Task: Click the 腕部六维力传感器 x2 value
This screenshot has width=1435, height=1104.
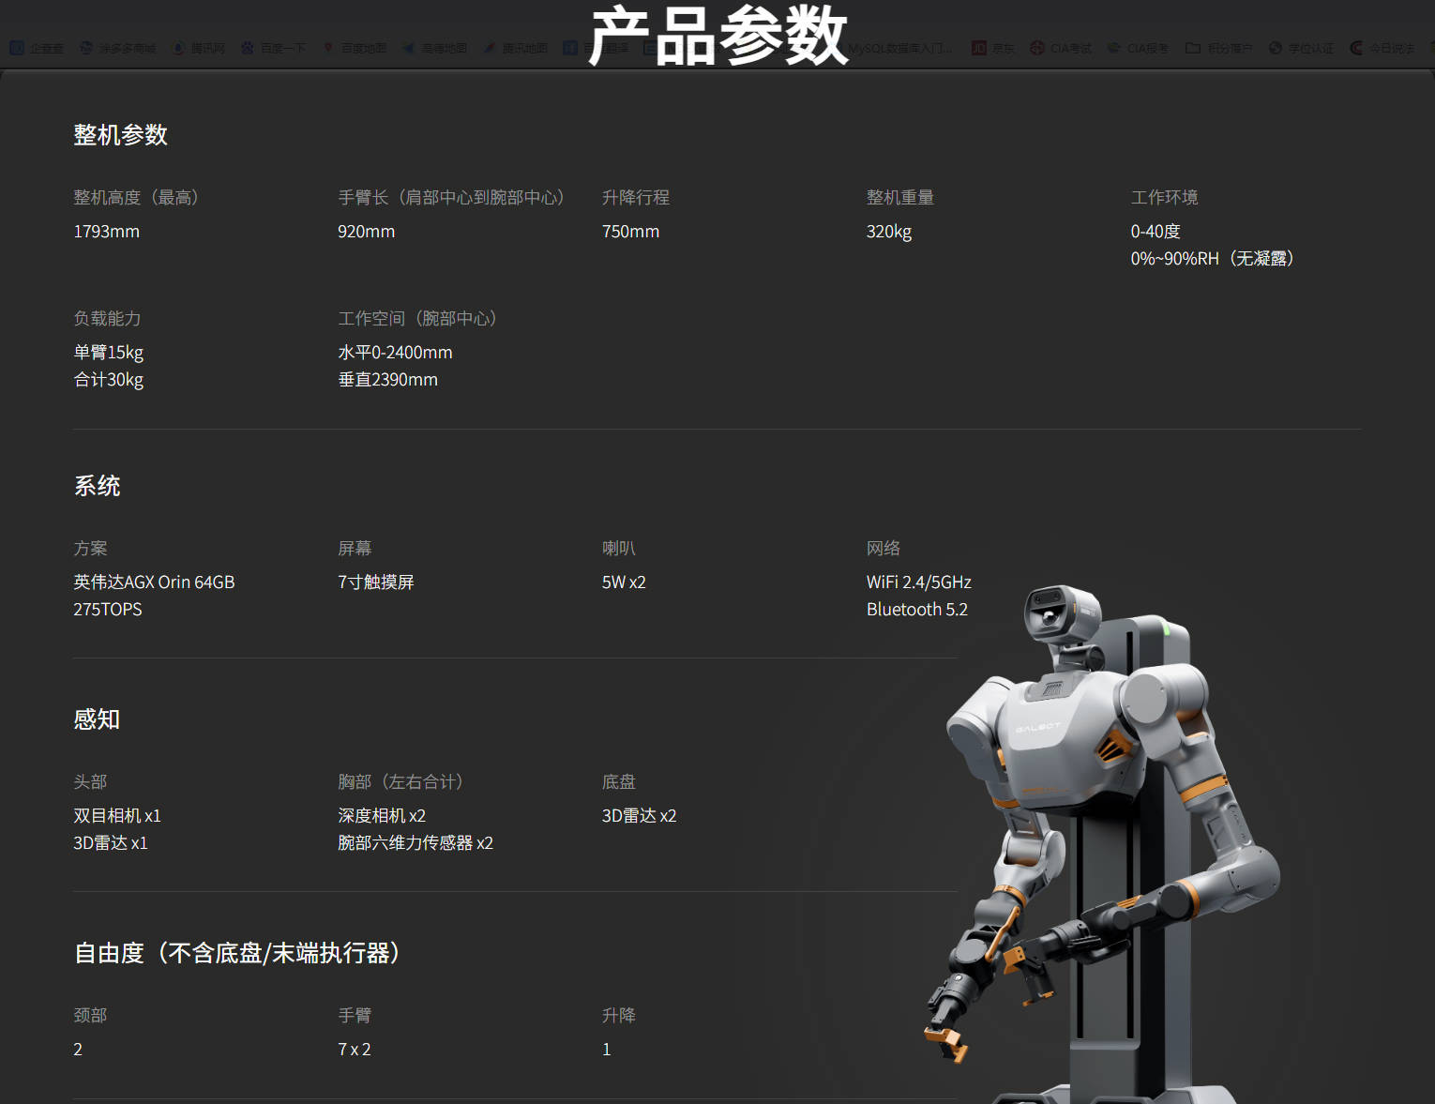Action: click(415, 843)
